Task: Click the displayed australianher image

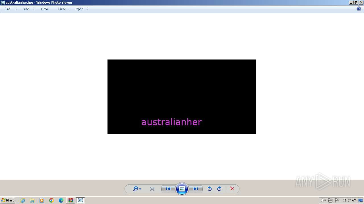Action: (182, 97)
